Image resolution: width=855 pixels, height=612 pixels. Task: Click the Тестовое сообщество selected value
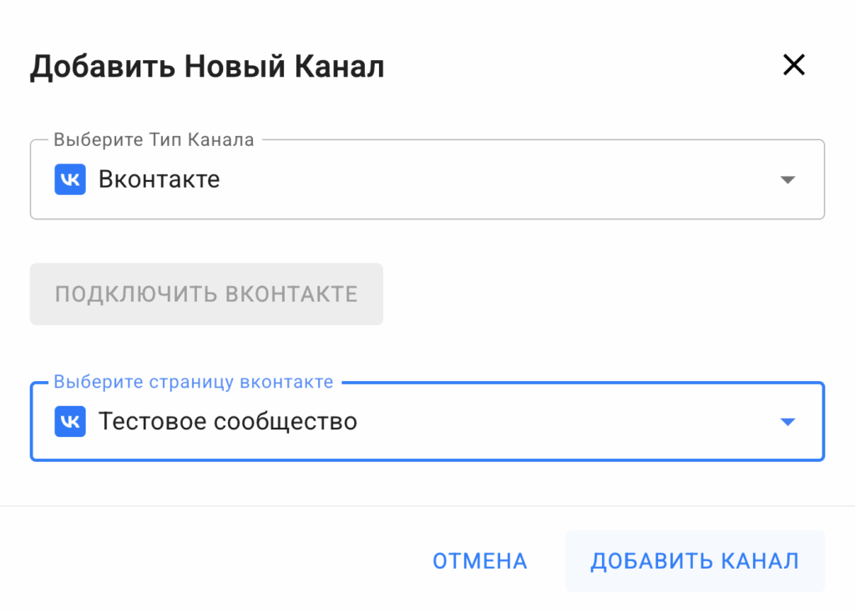point(227,422)
